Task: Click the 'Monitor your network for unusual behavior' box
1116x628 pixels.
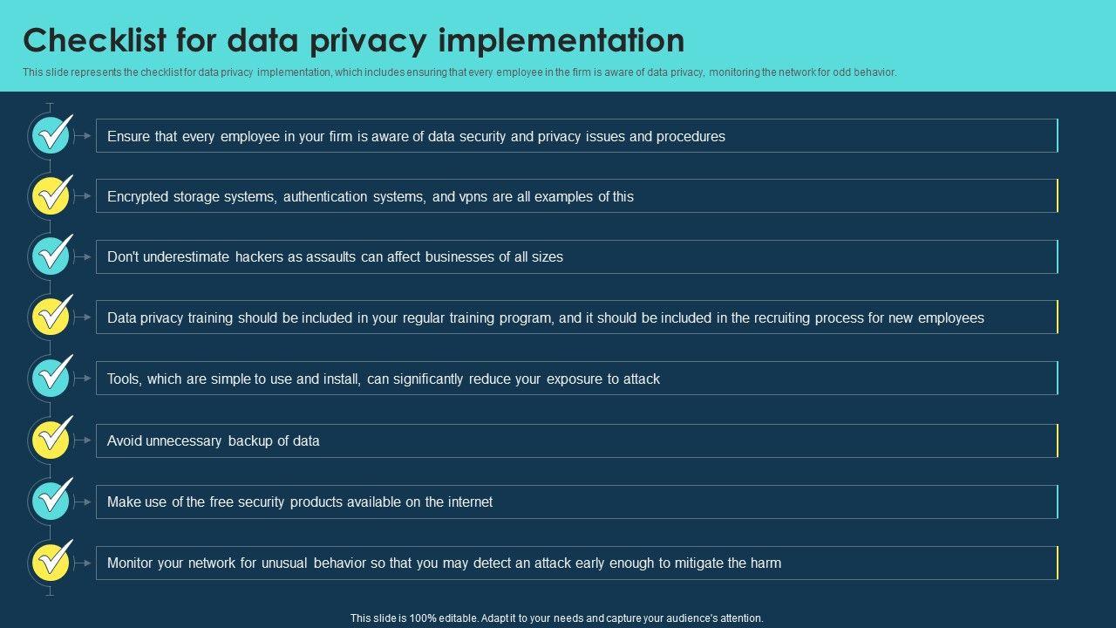Action: pos(575,563)
